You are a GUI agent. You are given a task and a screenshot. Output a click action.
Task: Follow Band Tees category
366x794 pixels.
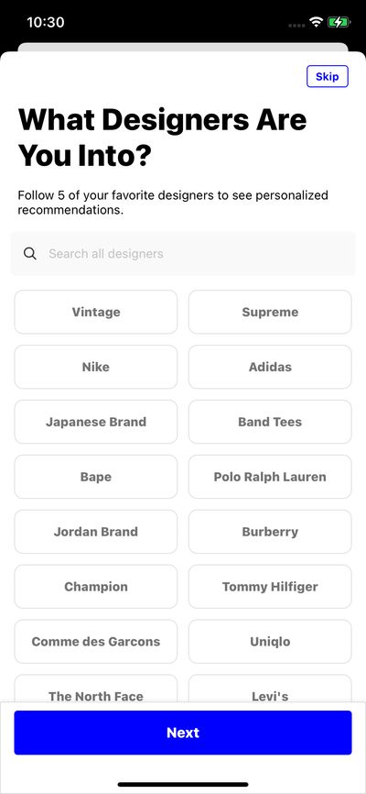270,422
